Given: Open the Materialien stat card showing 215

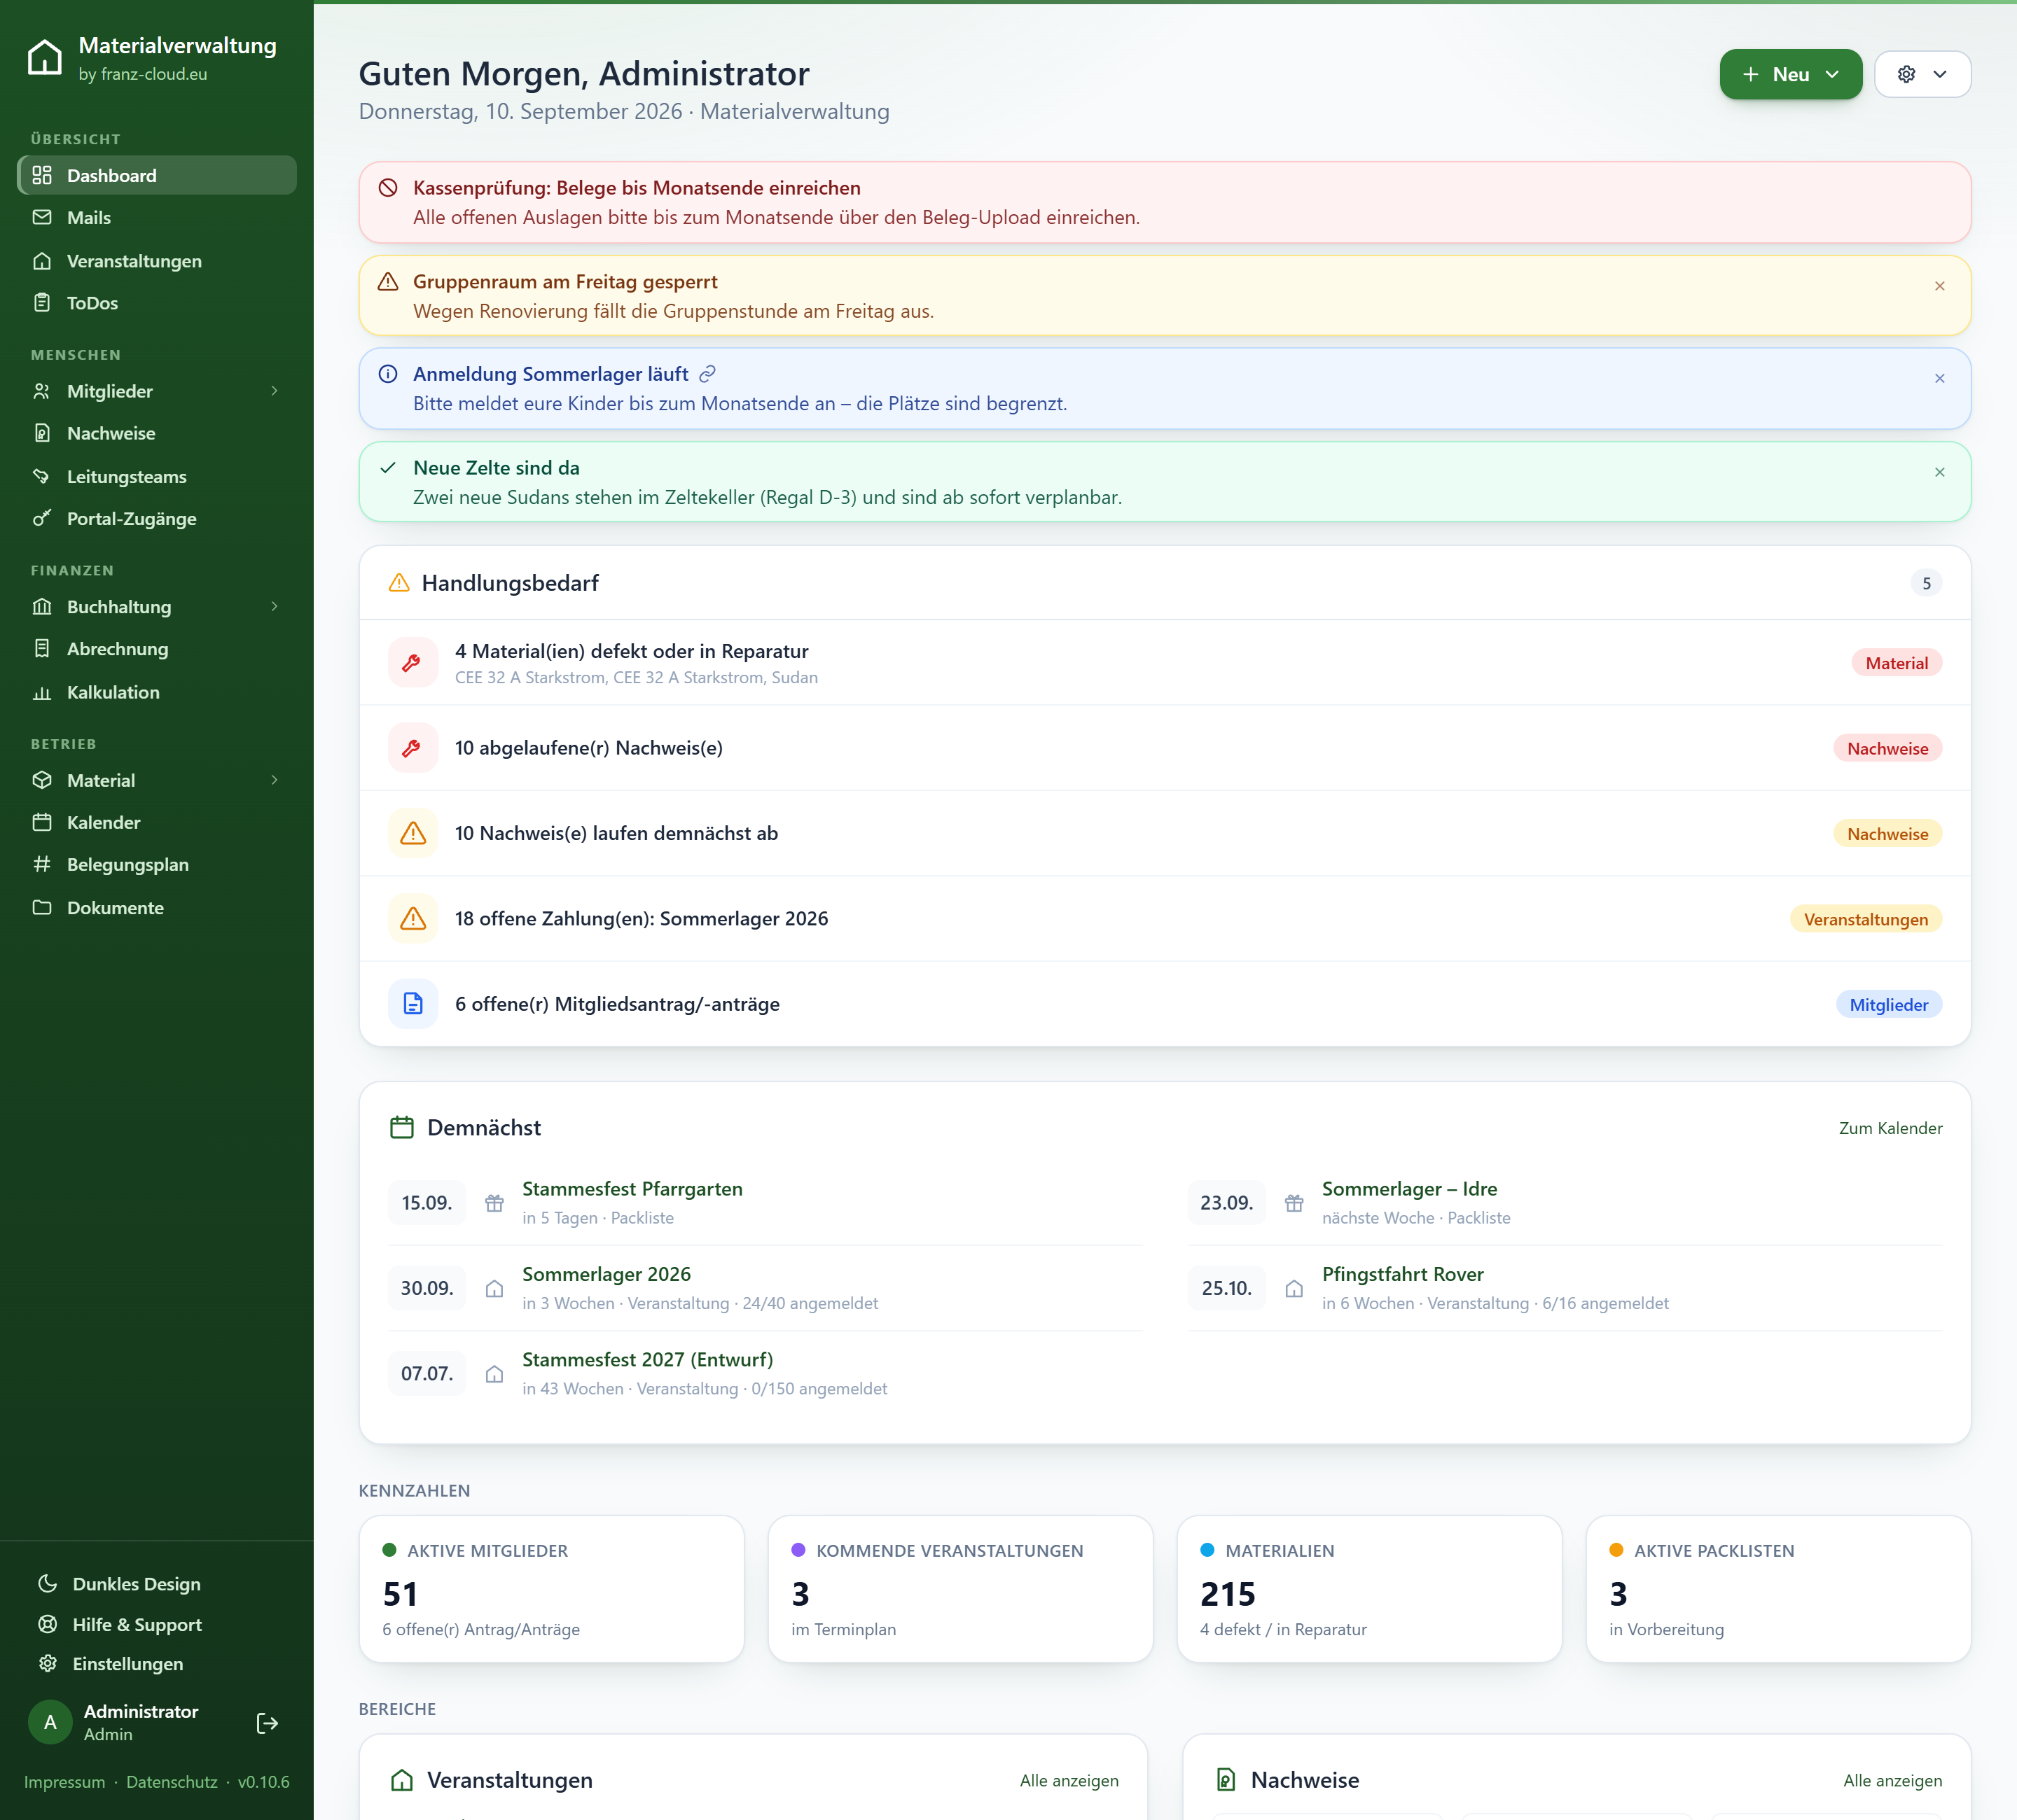Looking at the screenshot, I should click(x=1368, y=1589).
